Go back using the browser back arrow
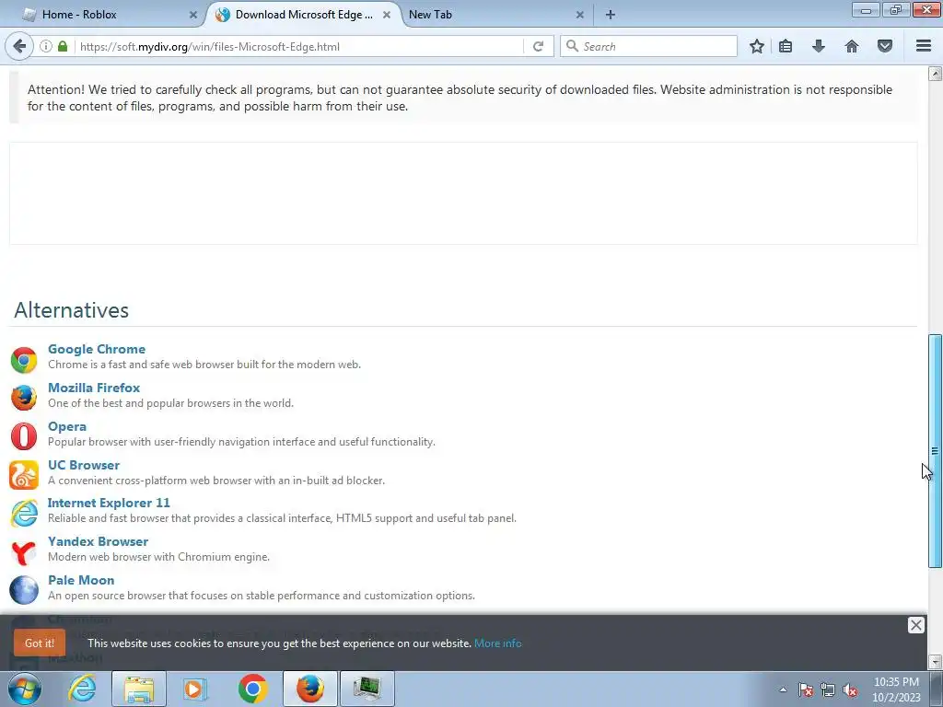 (x=19, y=46)
